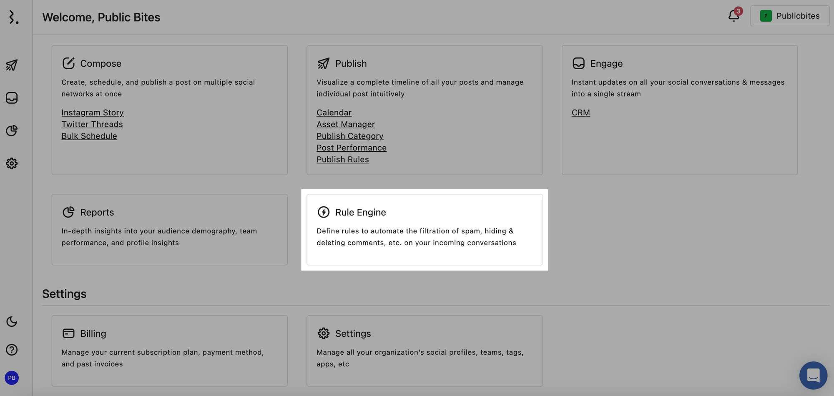Image resolution: width=834 pixels, height=396 pixels.
Task: Open the Settings gear in the sidebar
Action: click(x=12, y=163)
